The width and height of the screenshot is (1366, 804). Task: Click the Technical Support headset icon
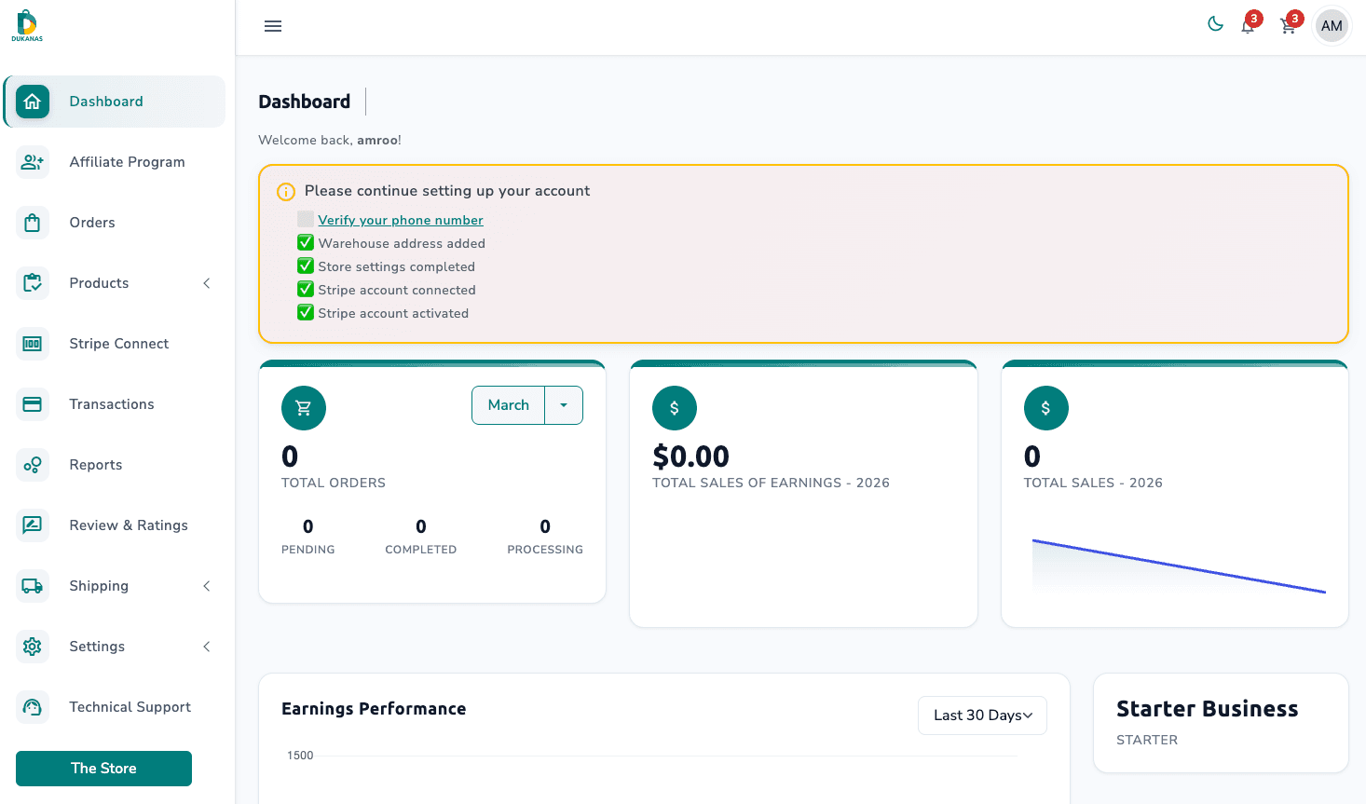click(33, 707)
